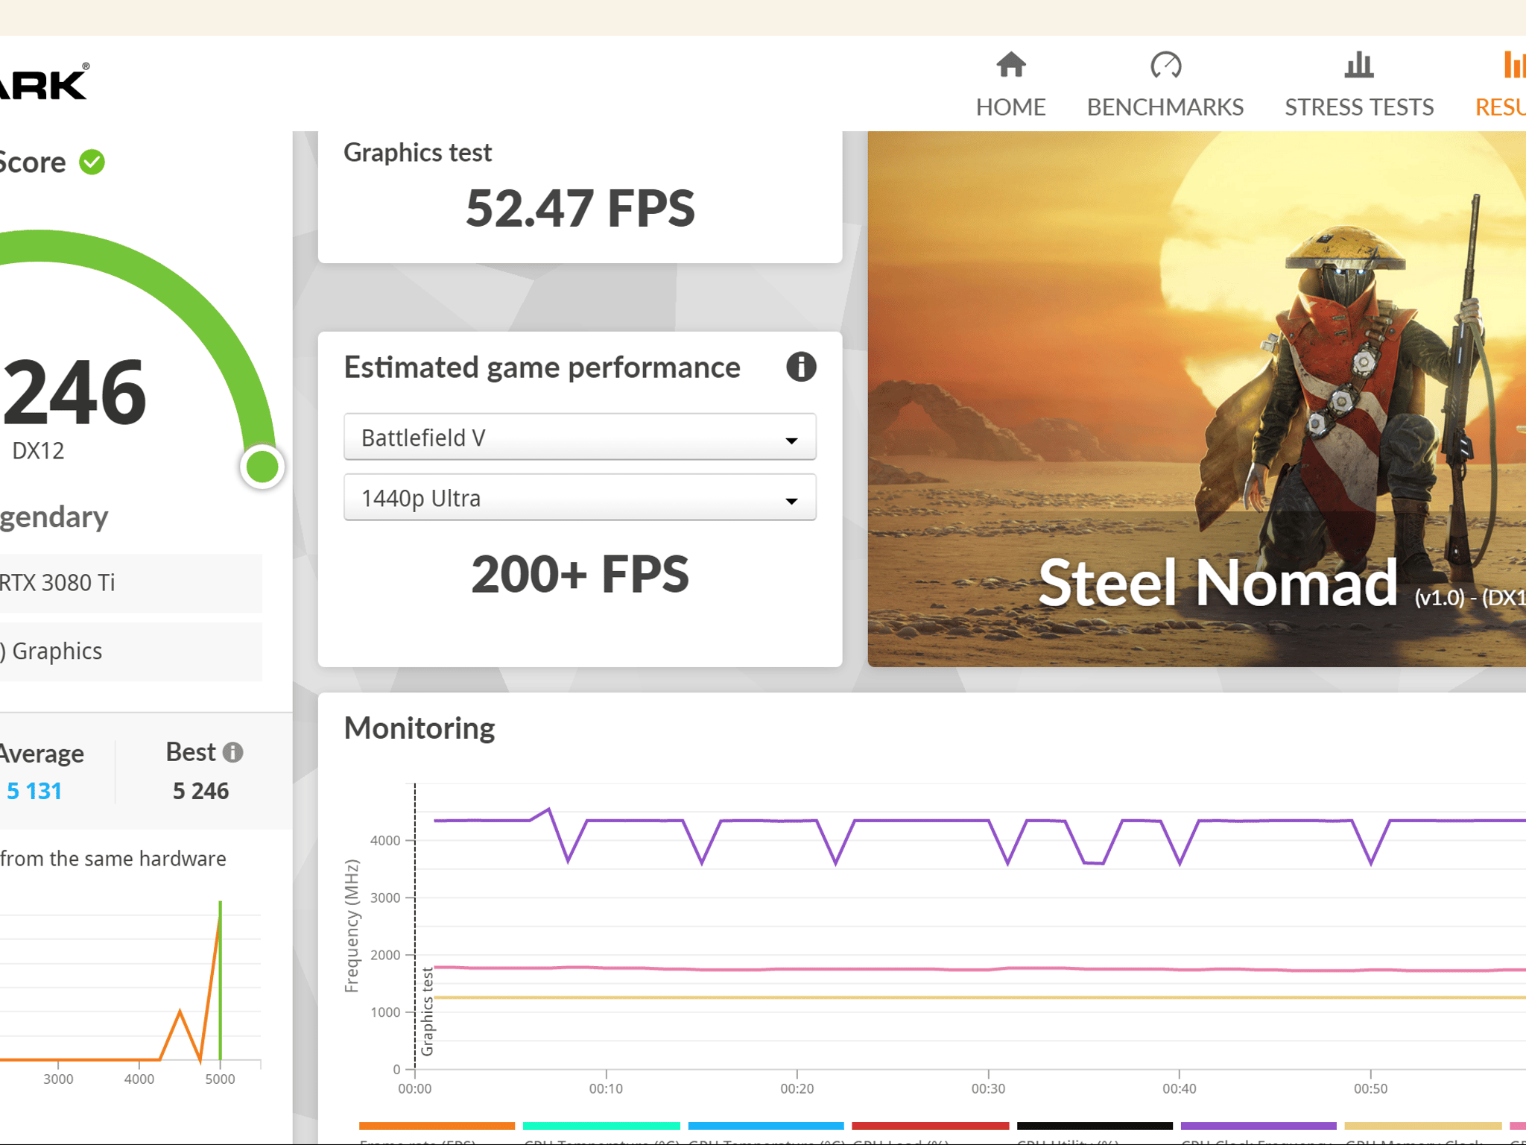This screenshot has height=1145, width=1526.
Task: Click the Steel Nomad benchmark image
Action: point(1197,399)
